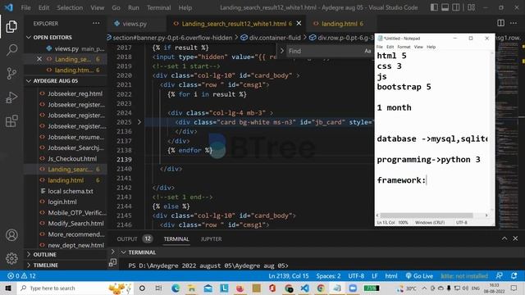
Task: Change indentation via Spaces: 2
Action: point(328,276)
